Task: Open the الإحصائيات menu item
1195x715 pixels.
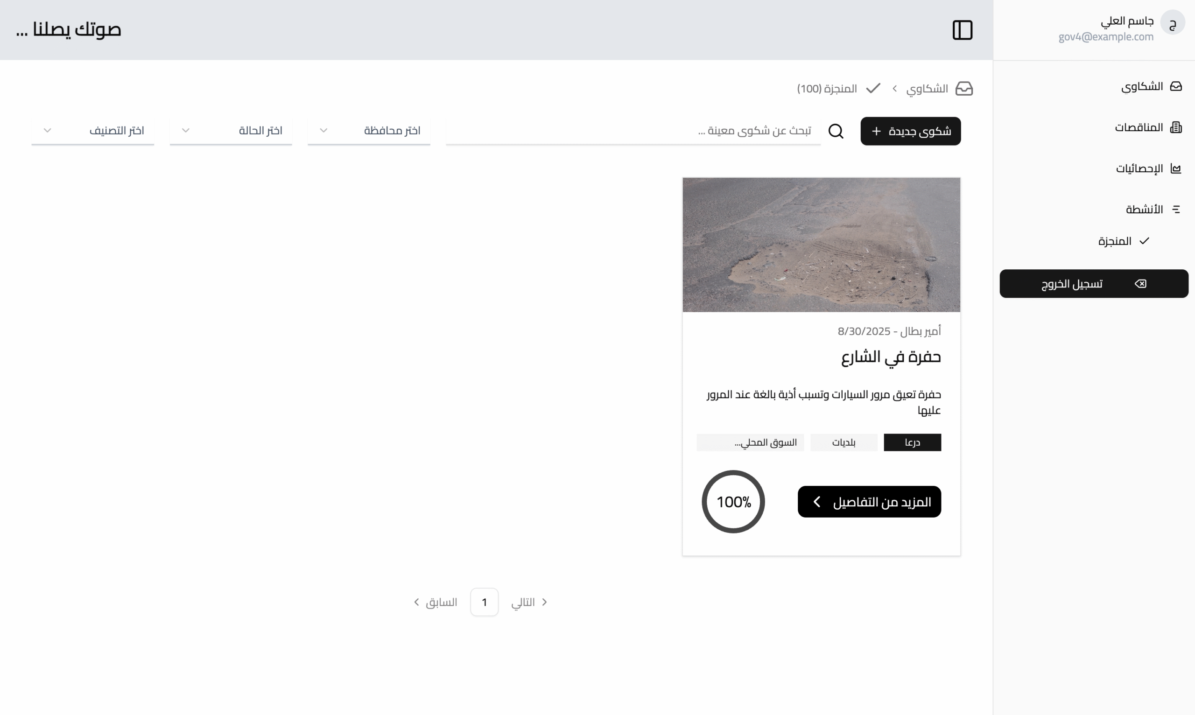Action: click(x=1139, y=168)
